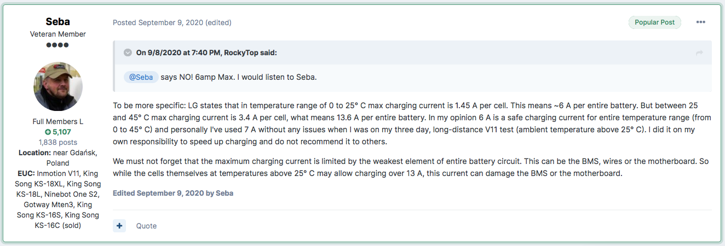Click the Popular Post badge
Viewport: 725px width, 246px height.
(655, 22)
